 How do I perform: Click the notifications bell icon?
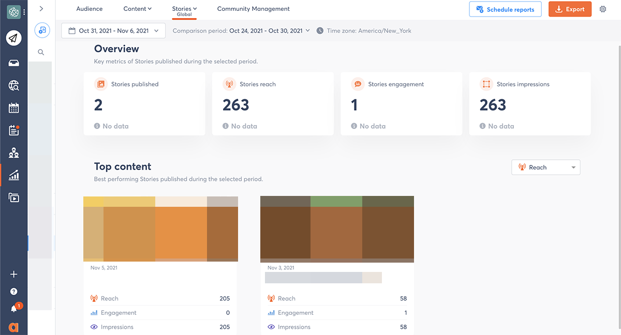click(14, 309)
